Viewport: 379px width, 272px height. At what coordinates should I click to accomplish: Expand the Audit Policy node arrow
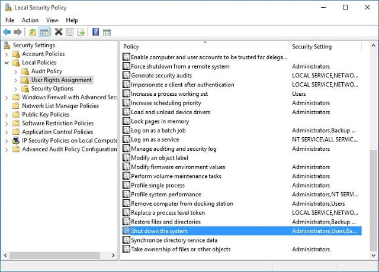(x=16, y=72)
